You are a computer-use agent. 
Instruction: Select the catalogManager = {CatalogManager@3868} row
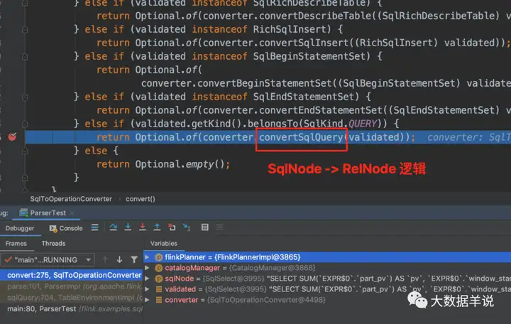(327, 268)
